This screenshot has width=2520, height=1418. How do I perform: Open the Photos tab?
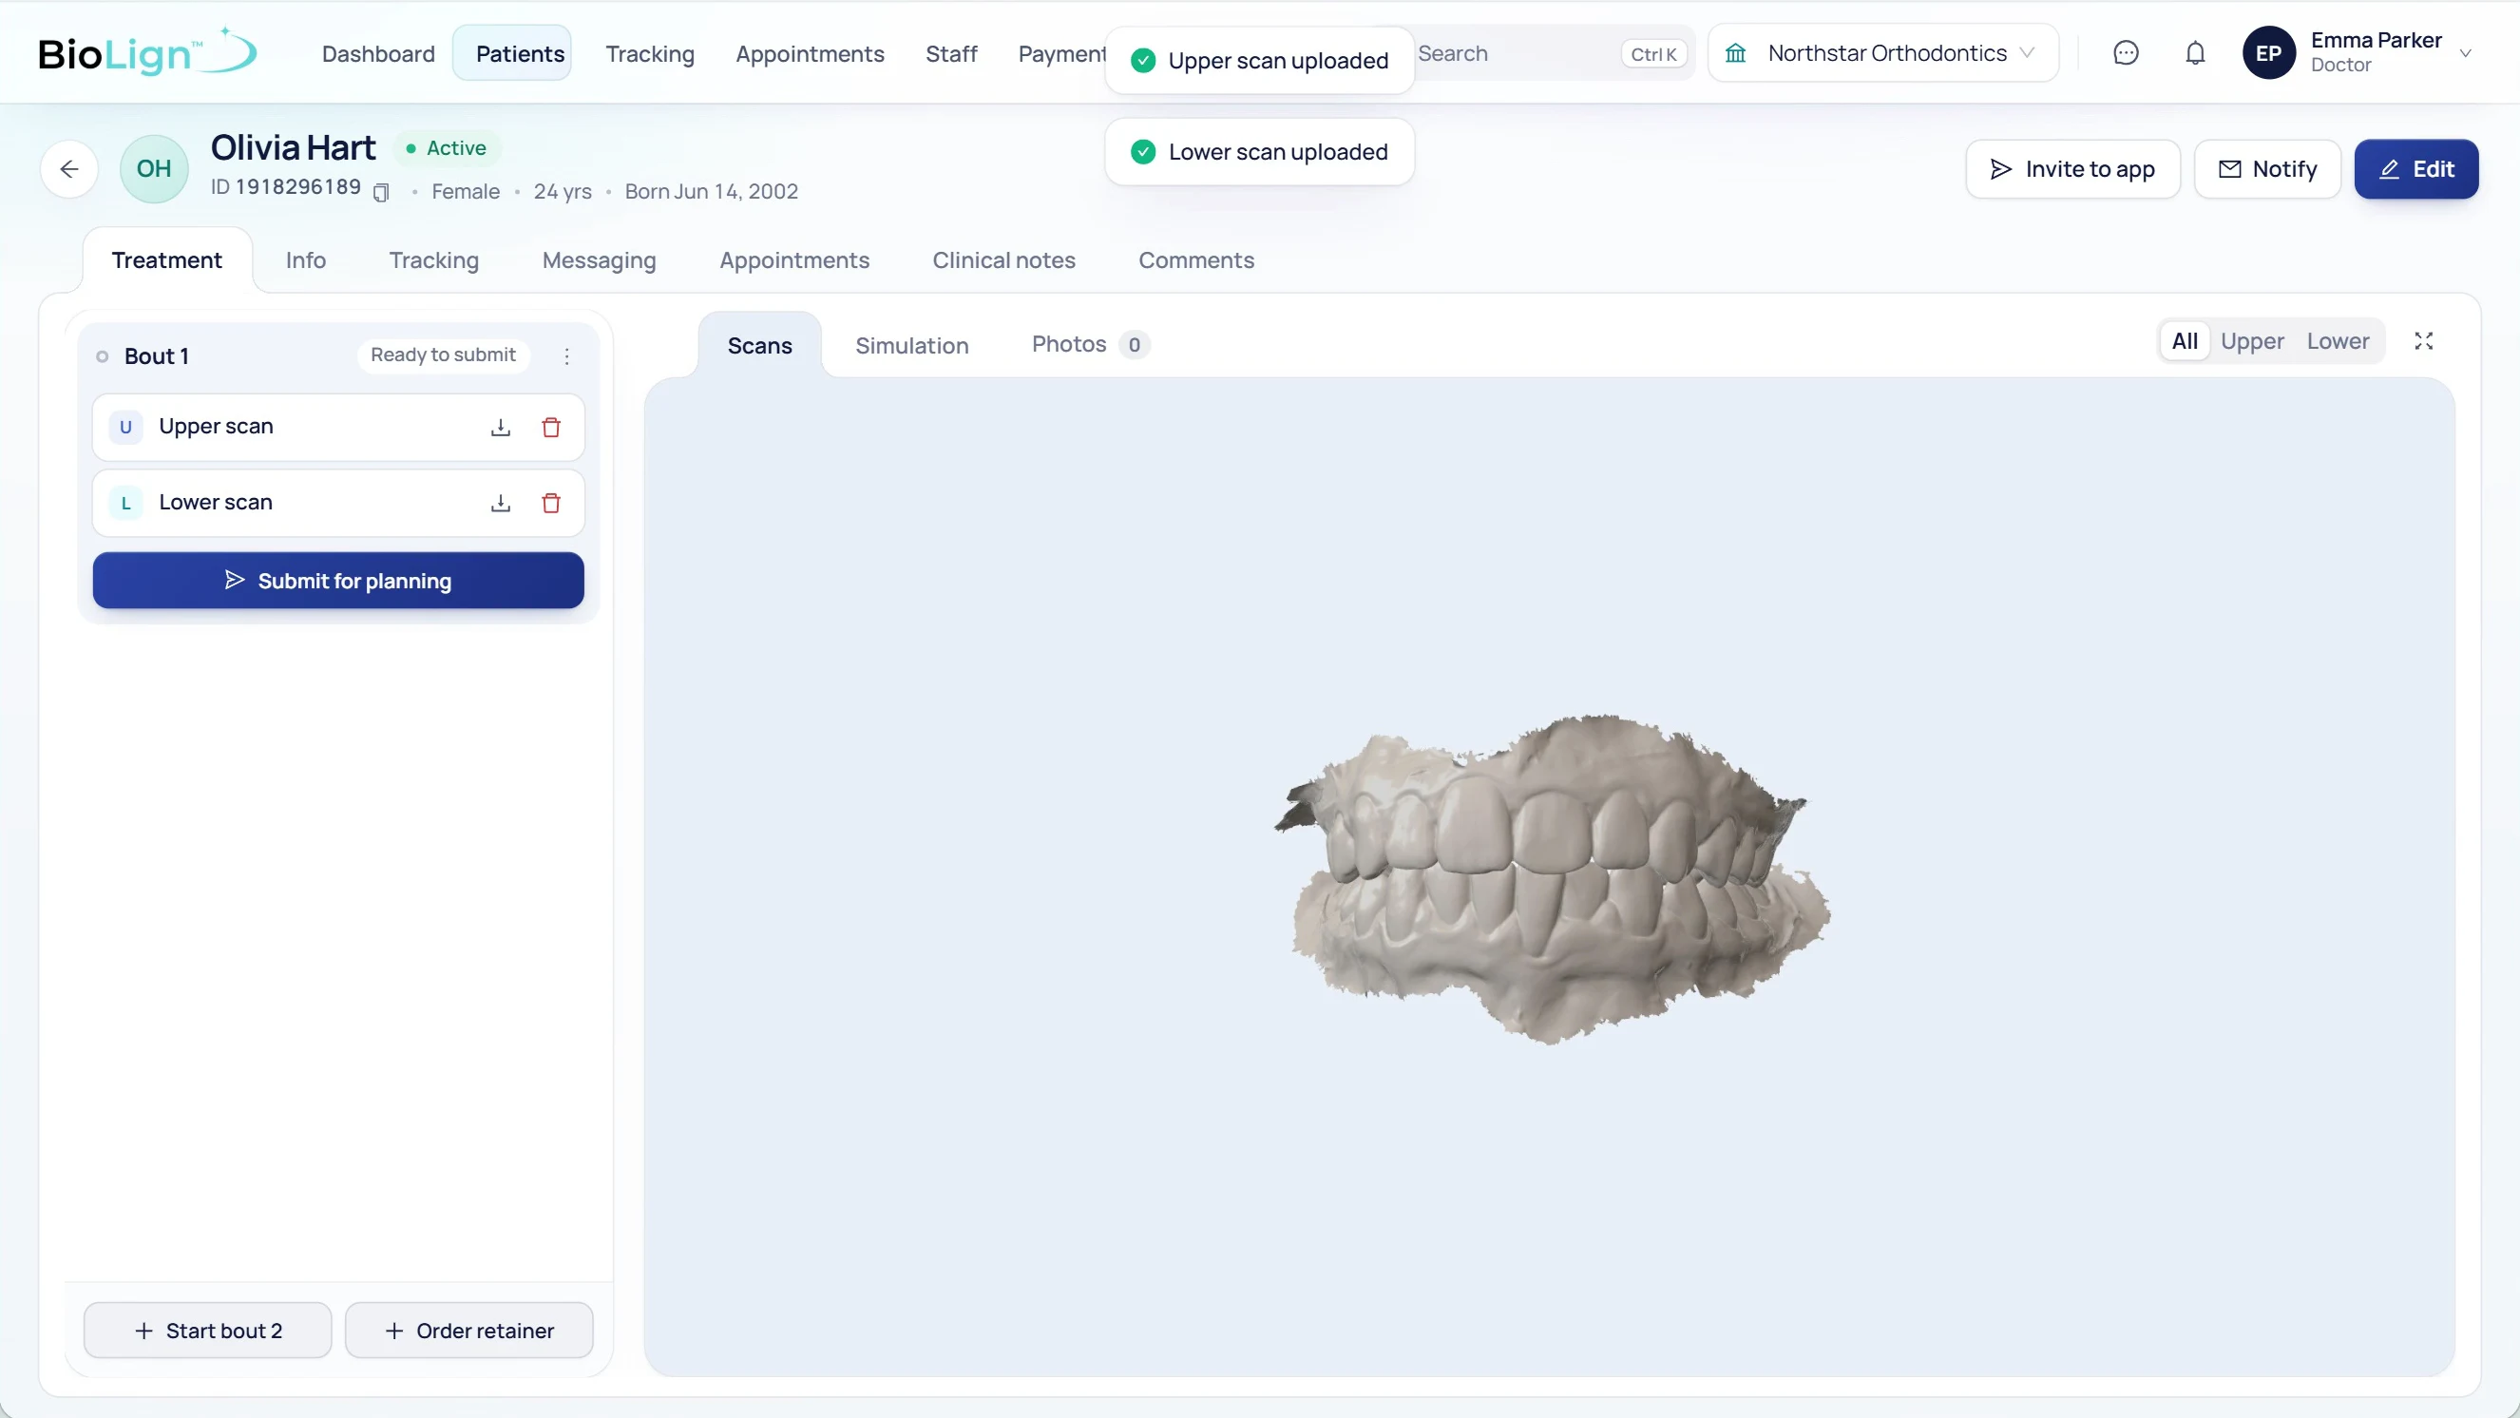coord(1090,344)
